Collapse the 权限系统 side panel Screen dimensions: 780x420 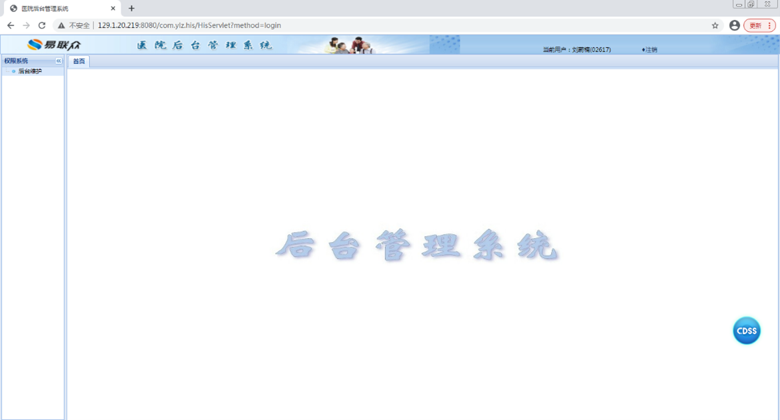tap(59, 61)
